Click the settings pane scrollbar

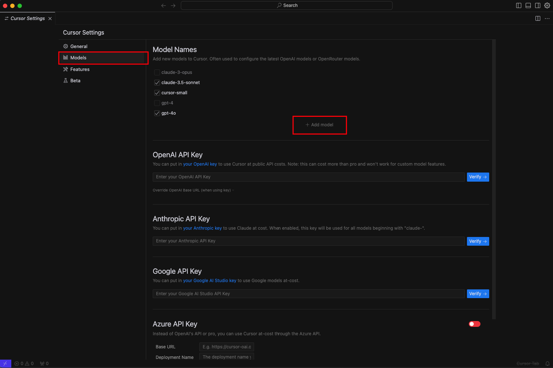(x=494, y=179)
